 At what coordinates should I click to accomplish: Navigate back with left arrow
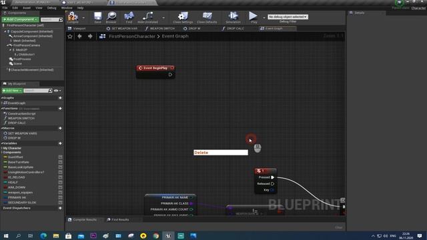[x=79, y=36]
